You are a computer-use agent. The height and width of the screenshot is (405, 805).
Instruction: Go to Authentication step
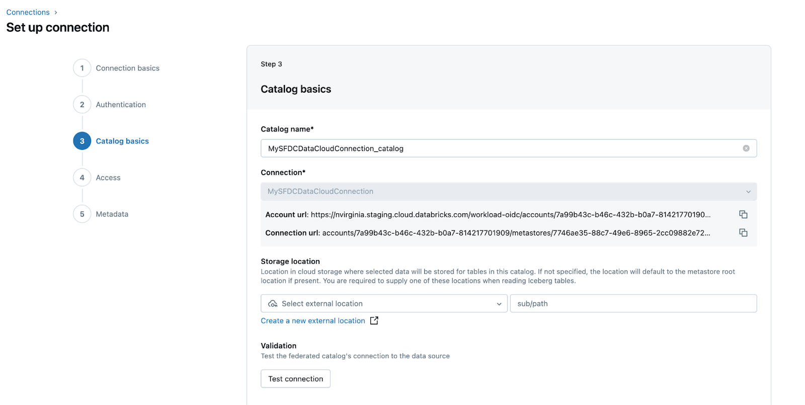pos(121,105)
